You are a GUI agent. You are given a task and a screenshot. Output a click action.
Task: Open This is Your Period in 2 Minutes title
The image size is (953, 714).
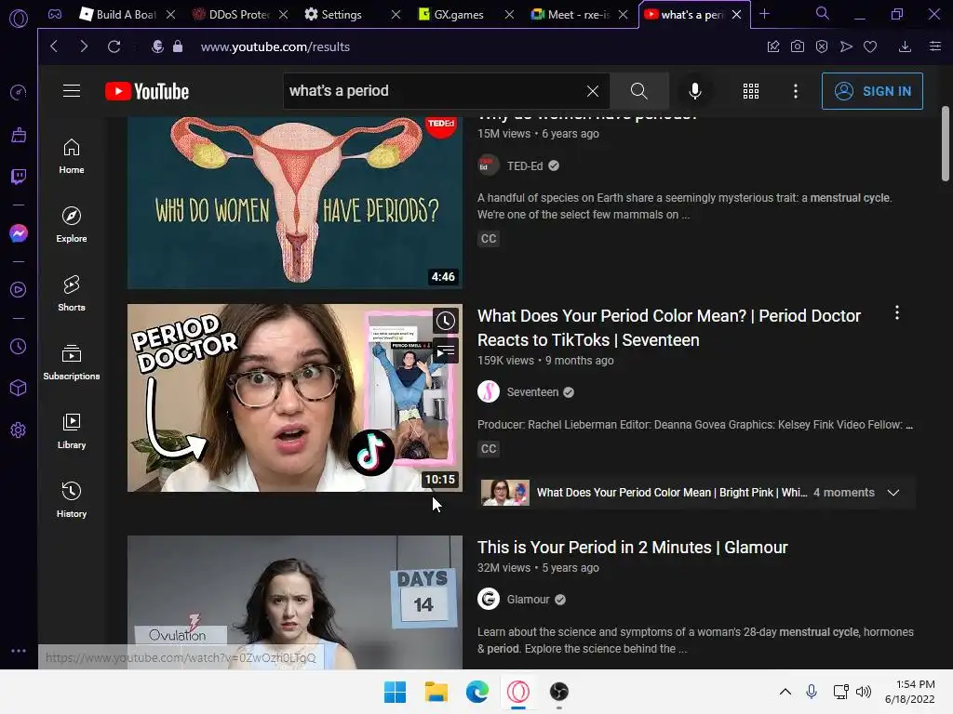click(632, 547)
